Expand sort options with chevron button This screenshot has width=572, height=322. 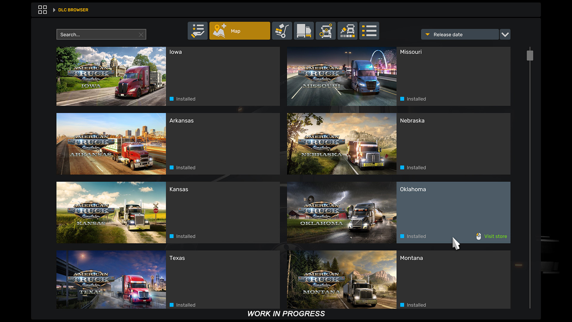click(x=505, y=34)
